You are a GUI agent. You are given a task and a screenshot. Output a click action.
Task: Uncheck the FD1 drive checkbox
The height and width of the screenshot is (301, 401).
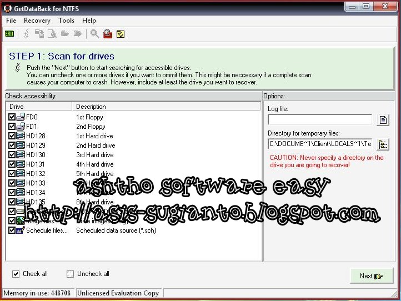coord(12,126)
